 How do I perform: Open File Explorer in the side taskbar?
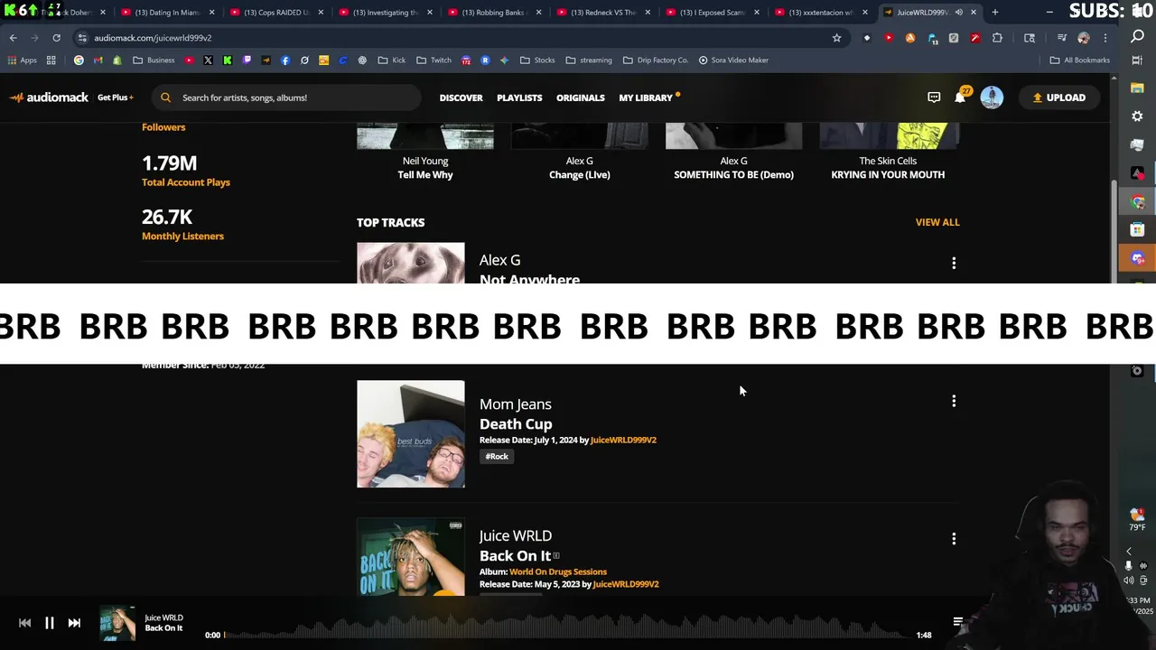[x=1137, y=88]
